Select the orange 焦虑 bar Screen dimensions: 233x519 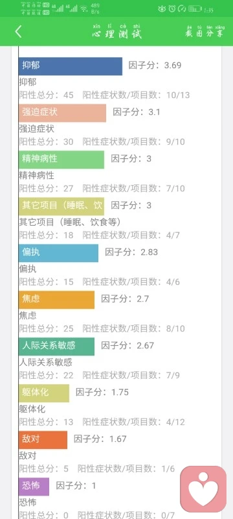[56, 300]
